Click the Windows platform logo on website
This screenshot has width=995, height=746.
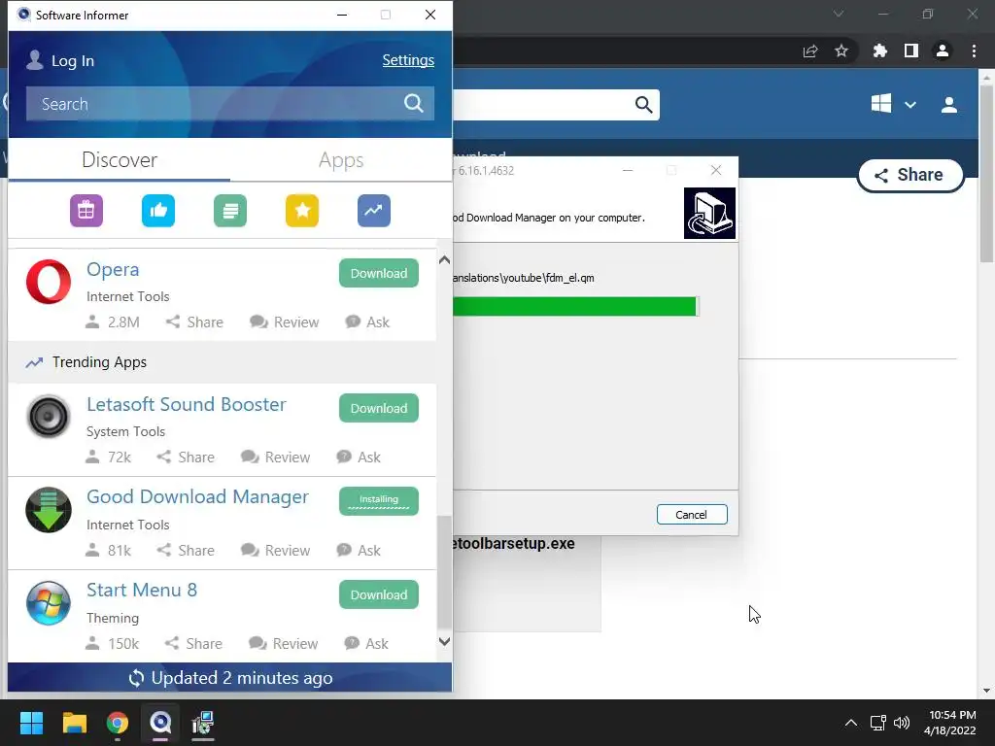pos(880,103)
